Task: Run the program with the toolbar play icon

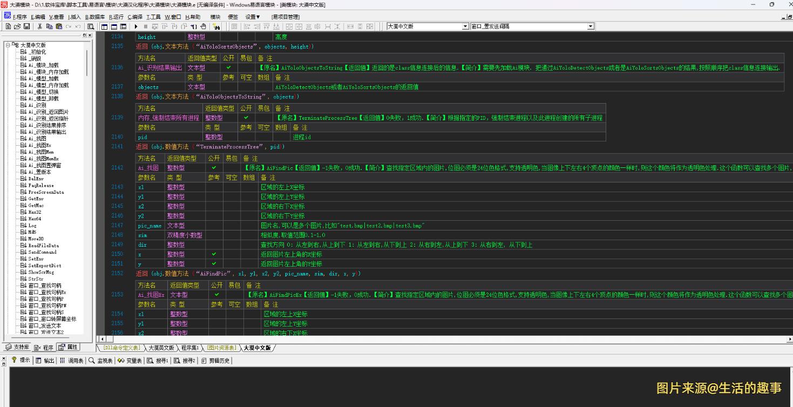Action: (136, 25)
